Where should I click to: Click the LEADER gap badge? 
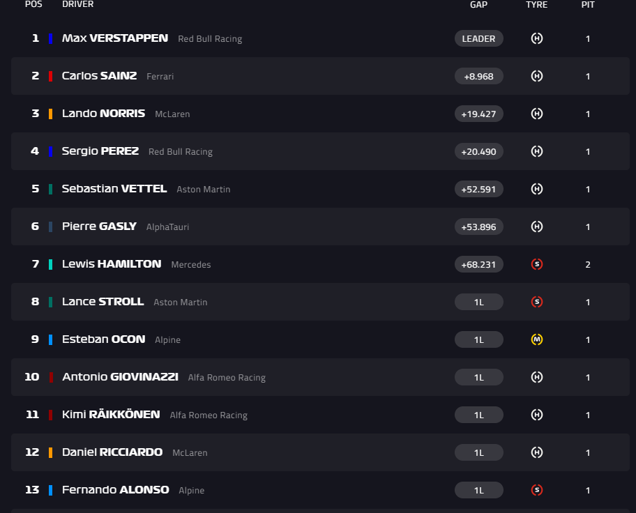pyautogui.click(x=478, y=38)
